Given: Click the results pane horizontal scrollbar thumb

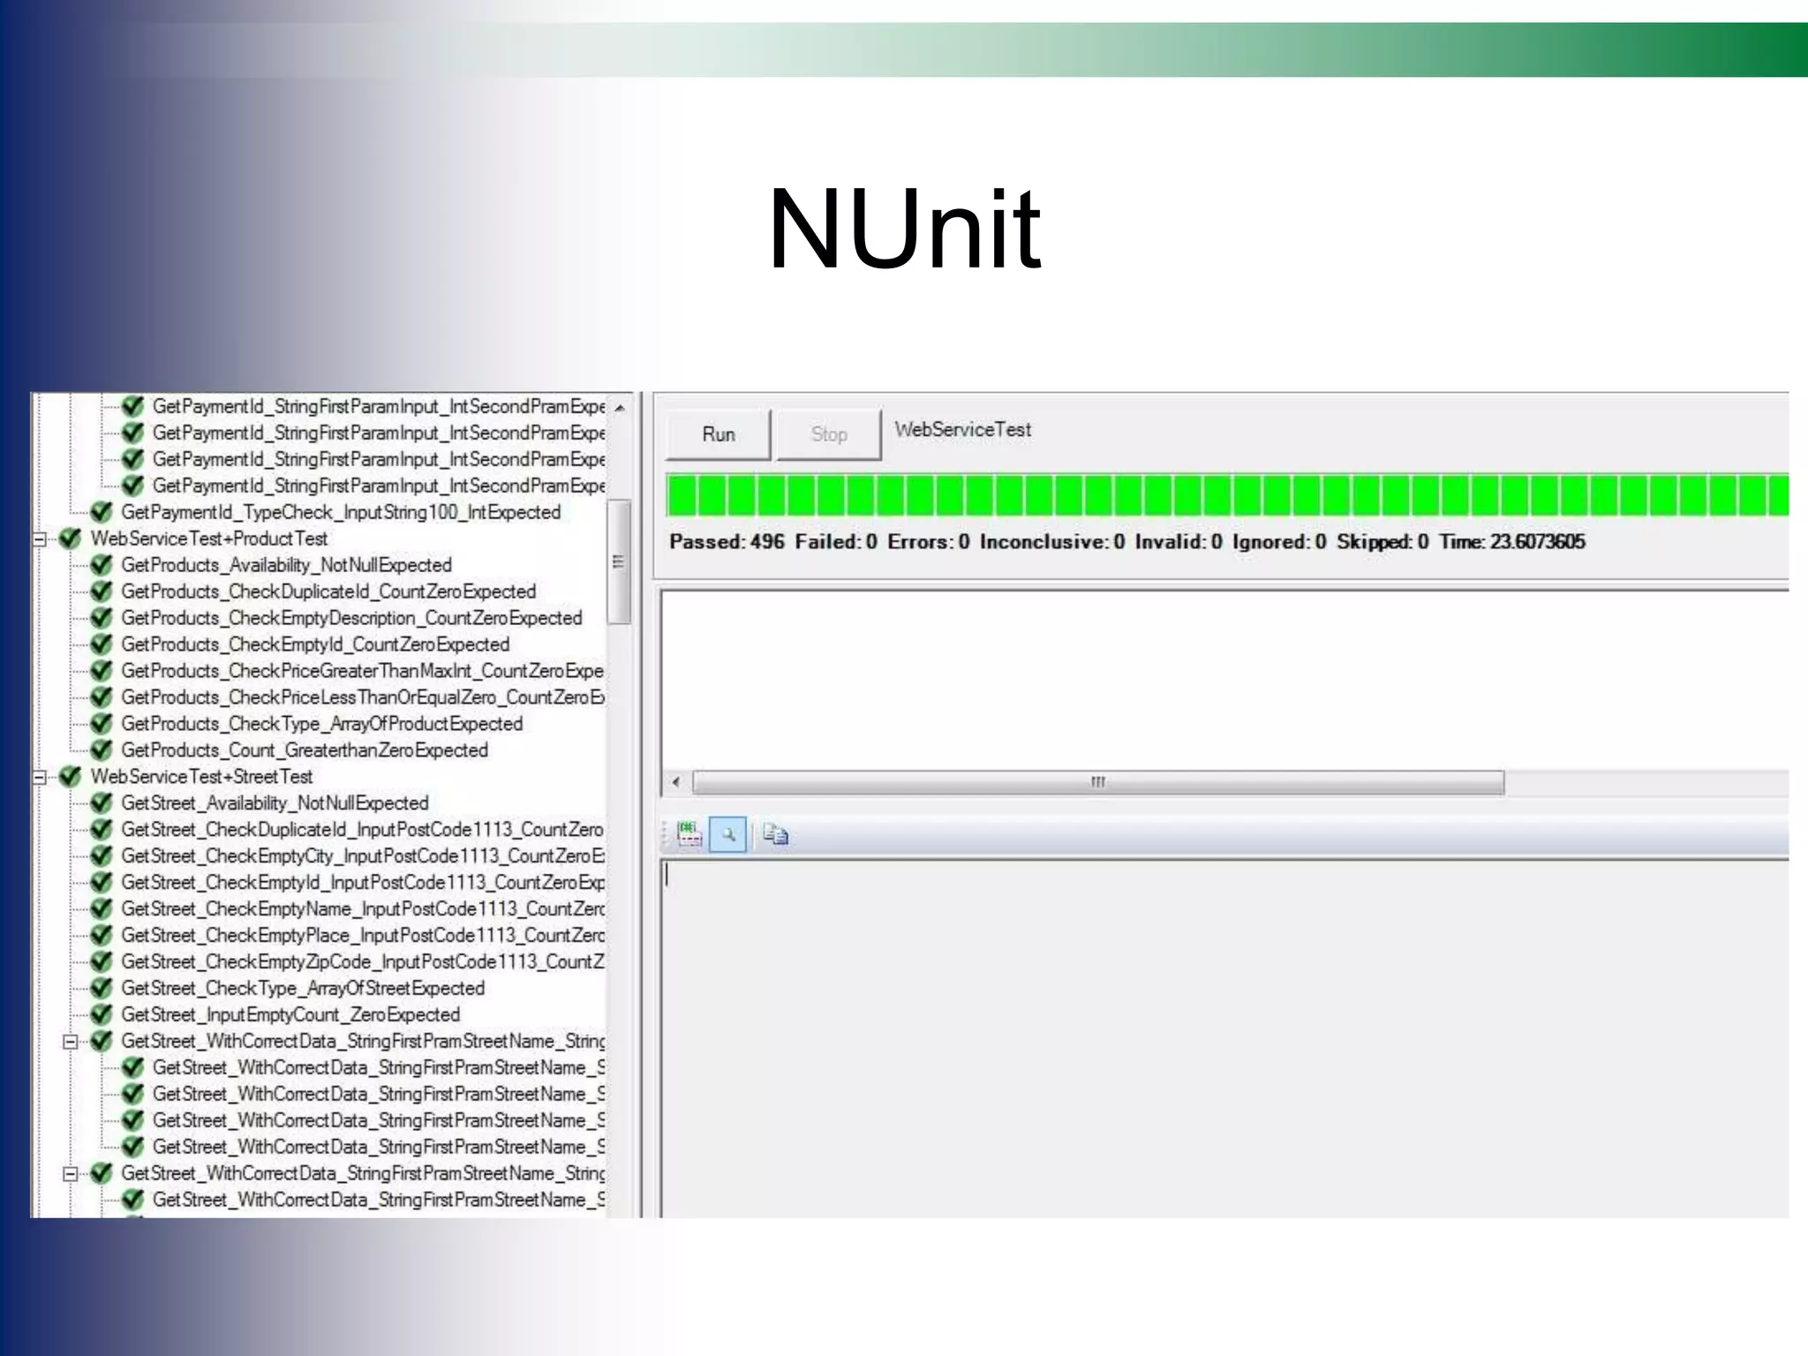Looking at the screenshot, I should point(1098,782).
